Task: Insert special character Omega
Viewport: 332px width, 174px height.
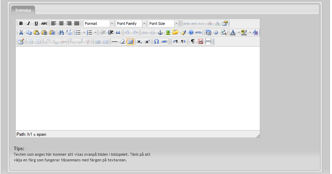Action: [x=156, y=42]
